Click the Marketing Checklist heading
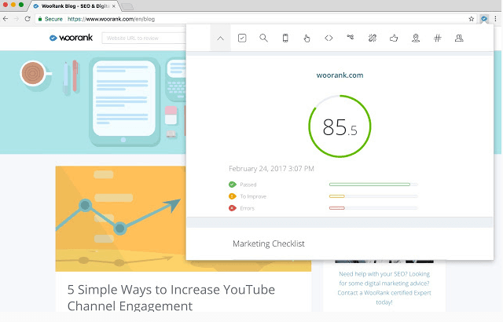The width and height of the screenshot is (503, 322). click(x=269, y=243)
